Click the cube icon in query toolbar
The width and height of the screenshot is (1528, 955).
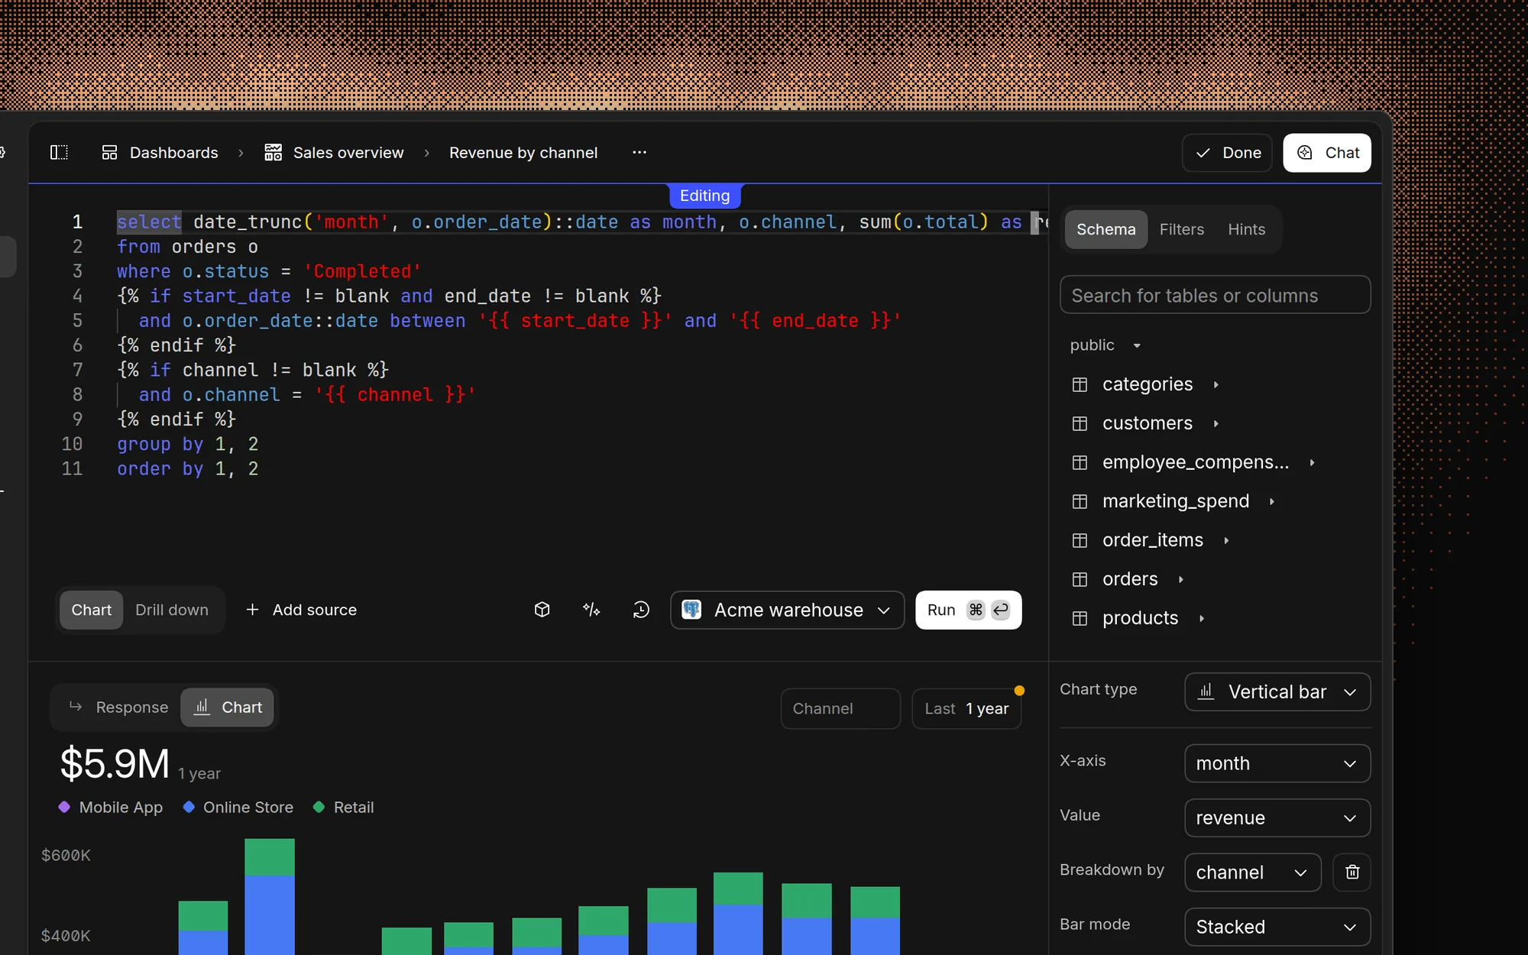pyautogui.click(x=542, y=610)
